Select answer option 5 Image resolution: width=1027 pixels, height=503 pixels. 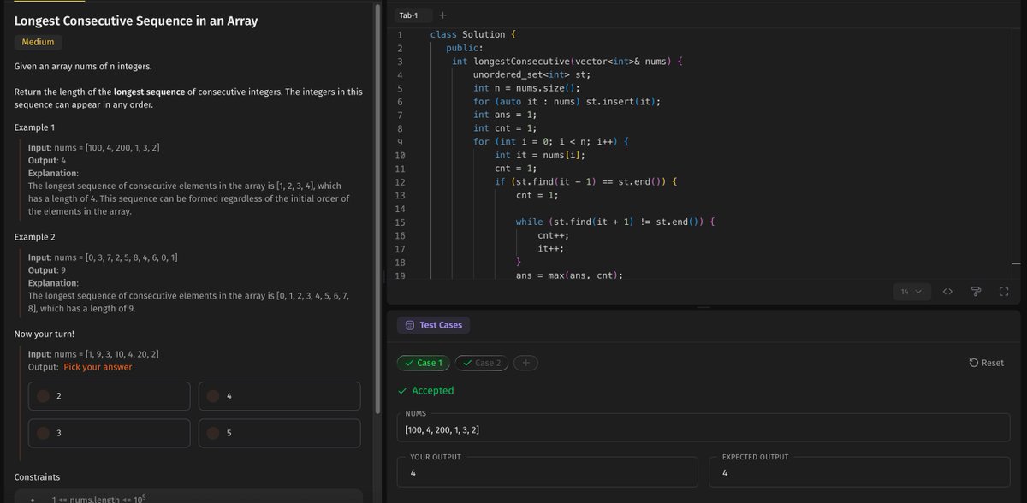click(x=279, y=433)
